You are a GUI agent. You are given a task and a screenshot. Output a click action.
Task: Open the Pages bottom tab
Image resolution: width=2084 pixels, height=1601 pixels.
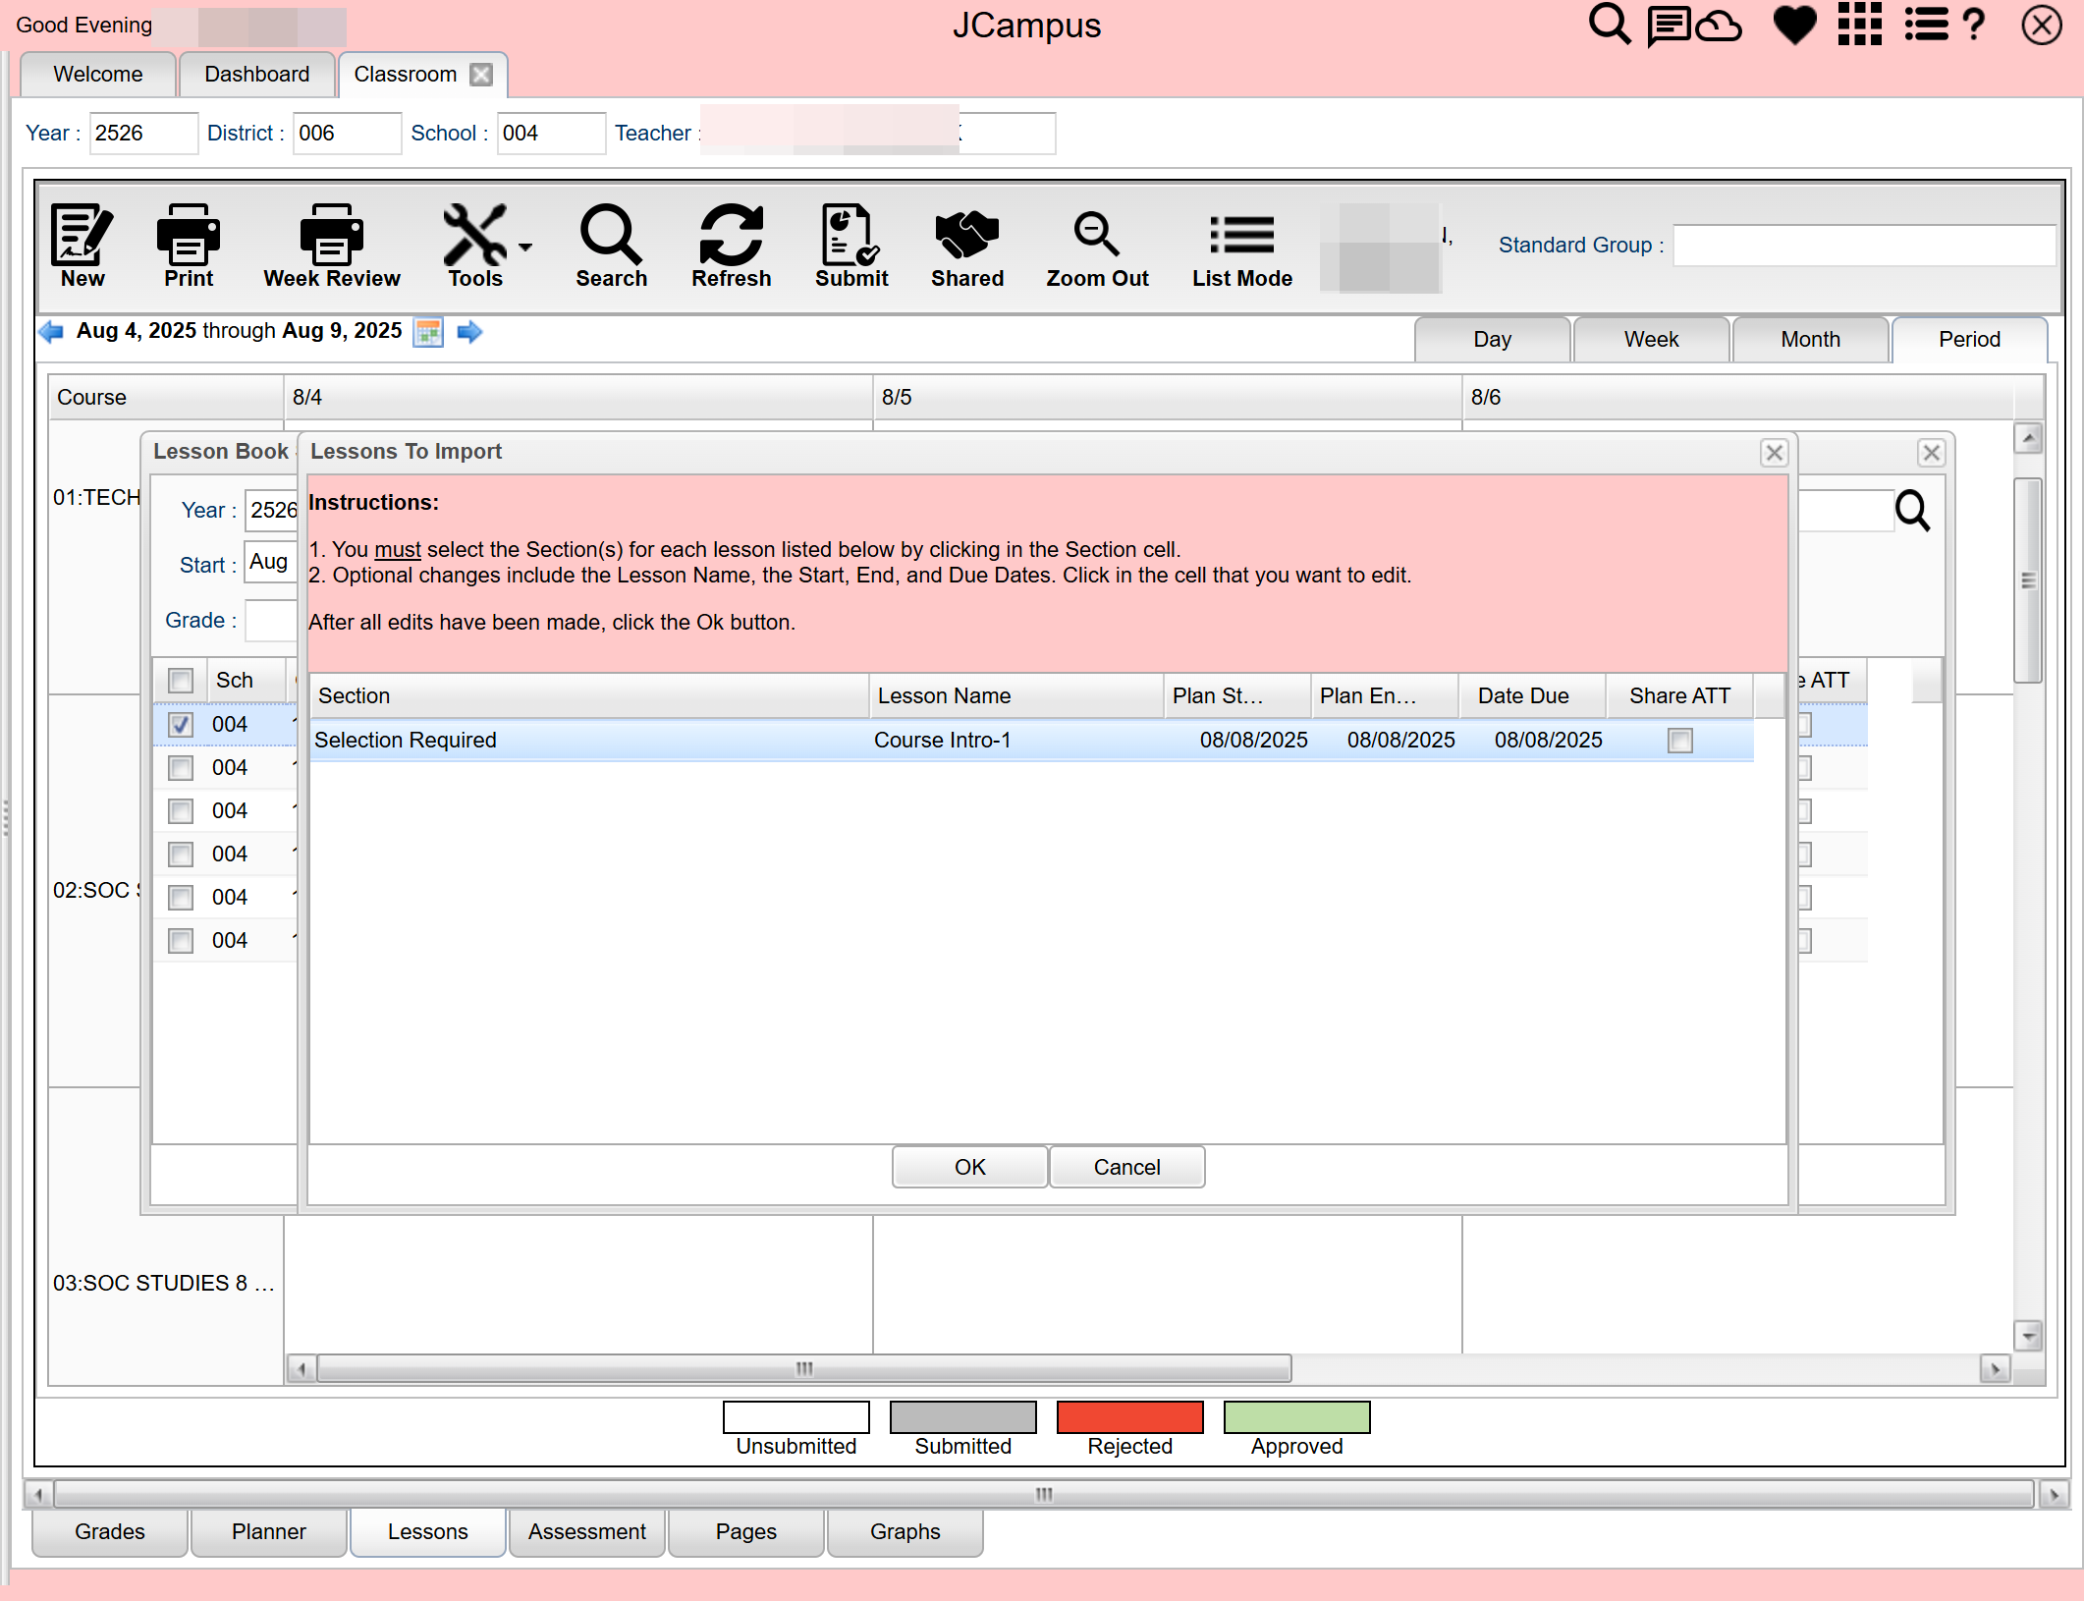tap(746, 1532)
